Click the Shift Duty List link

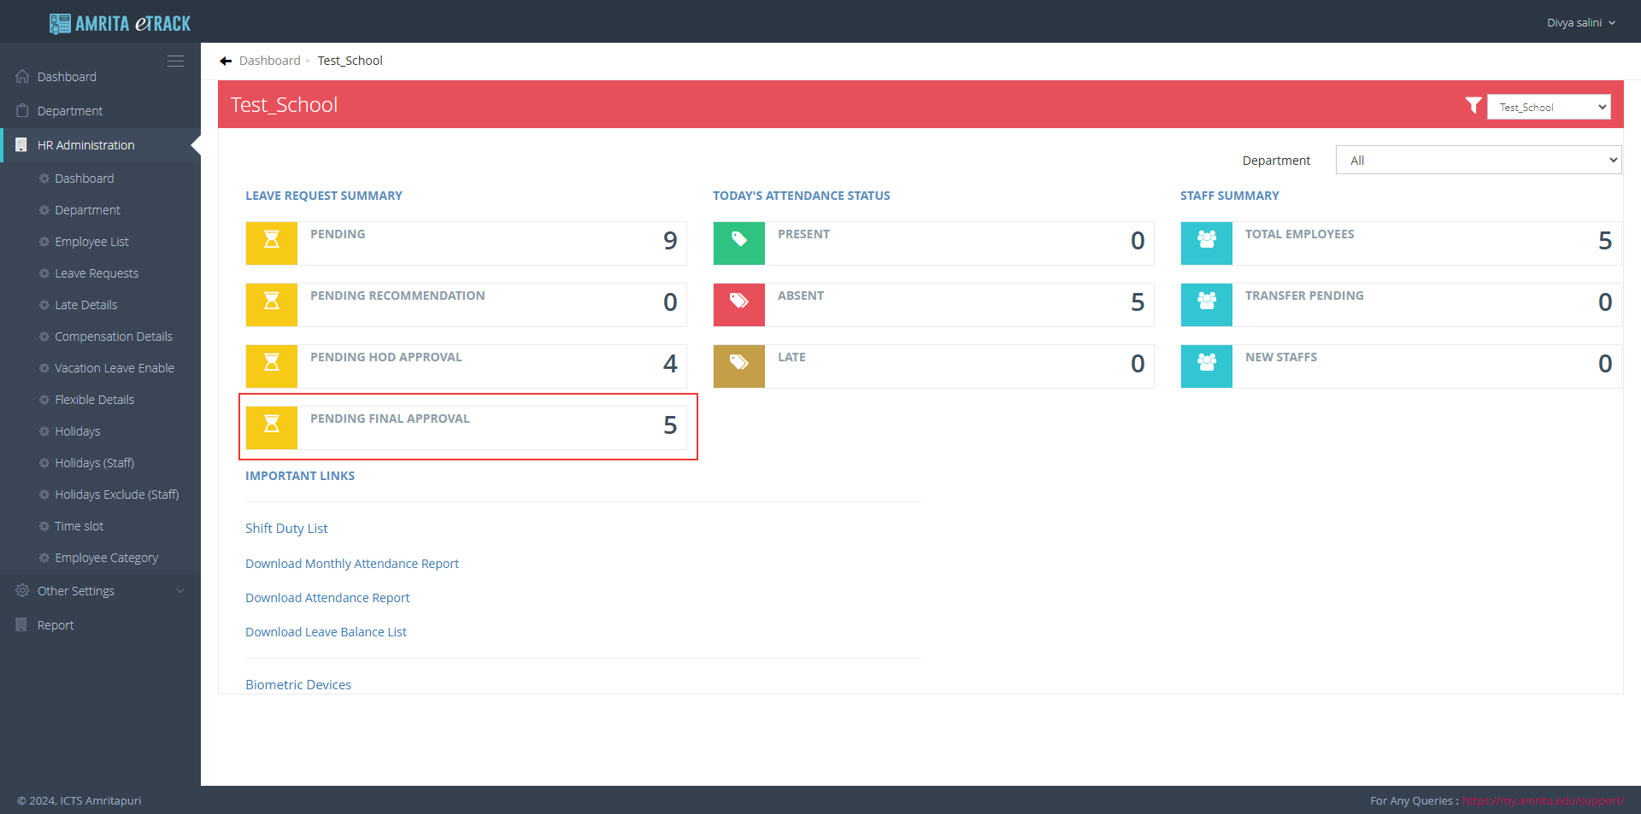point(286,529)
